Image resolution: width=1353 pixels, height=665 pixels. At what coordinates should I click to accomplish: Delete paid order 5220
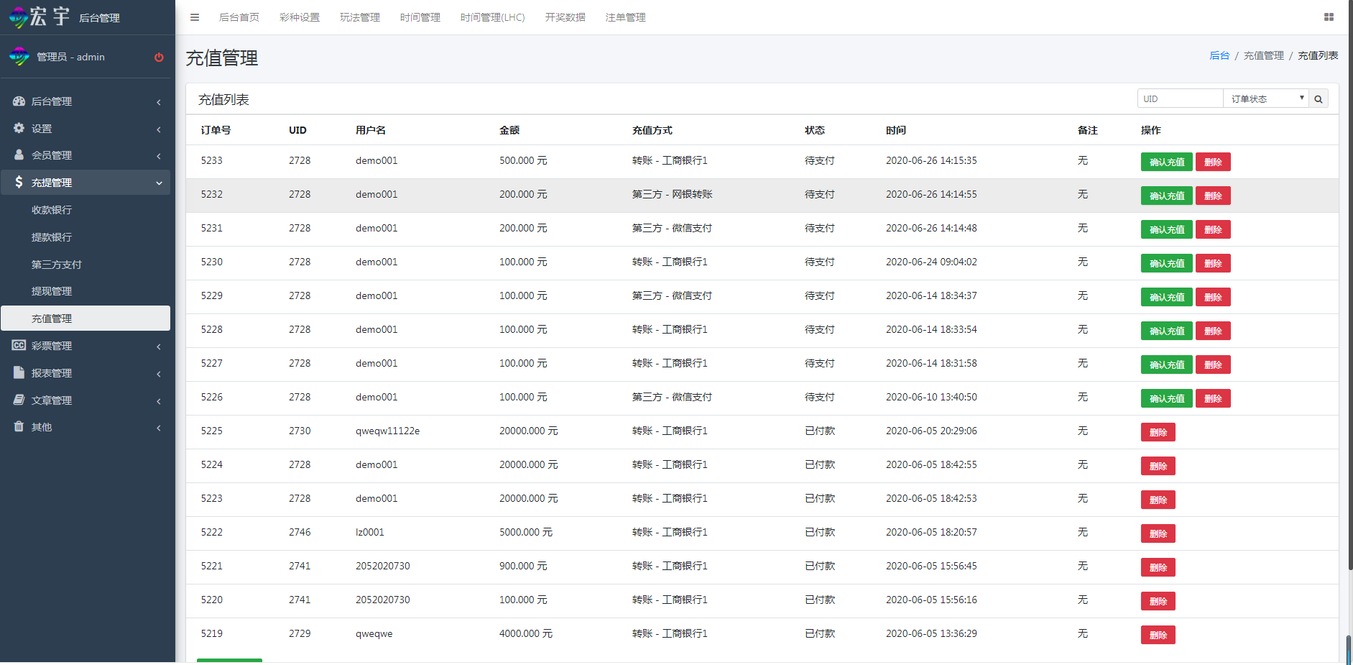(1158, 601)
